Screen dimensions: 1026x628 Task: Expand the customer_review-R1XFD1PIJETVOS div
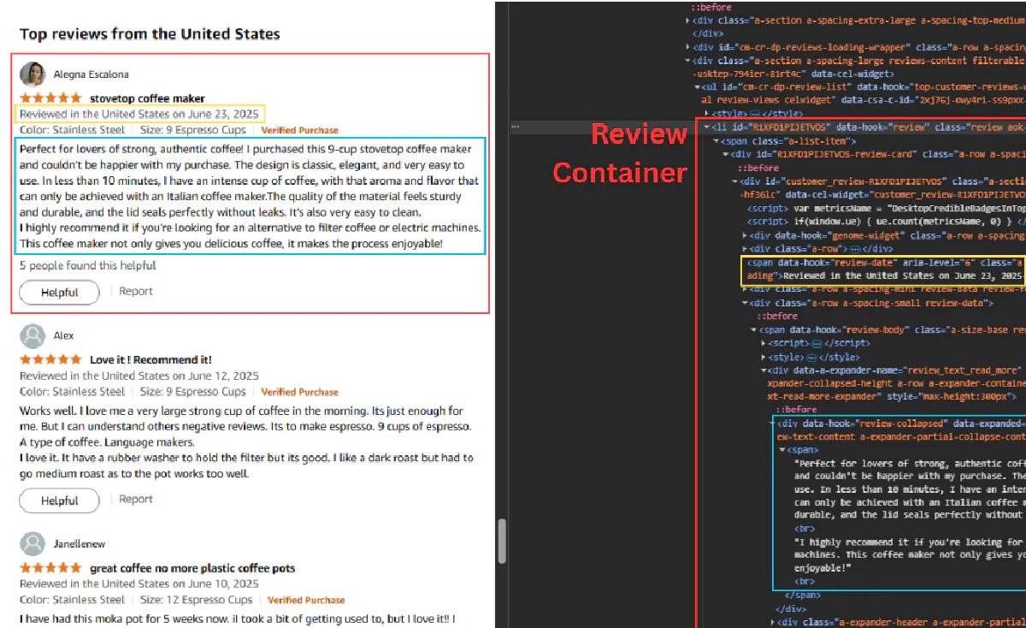click(x=734, y=181)
